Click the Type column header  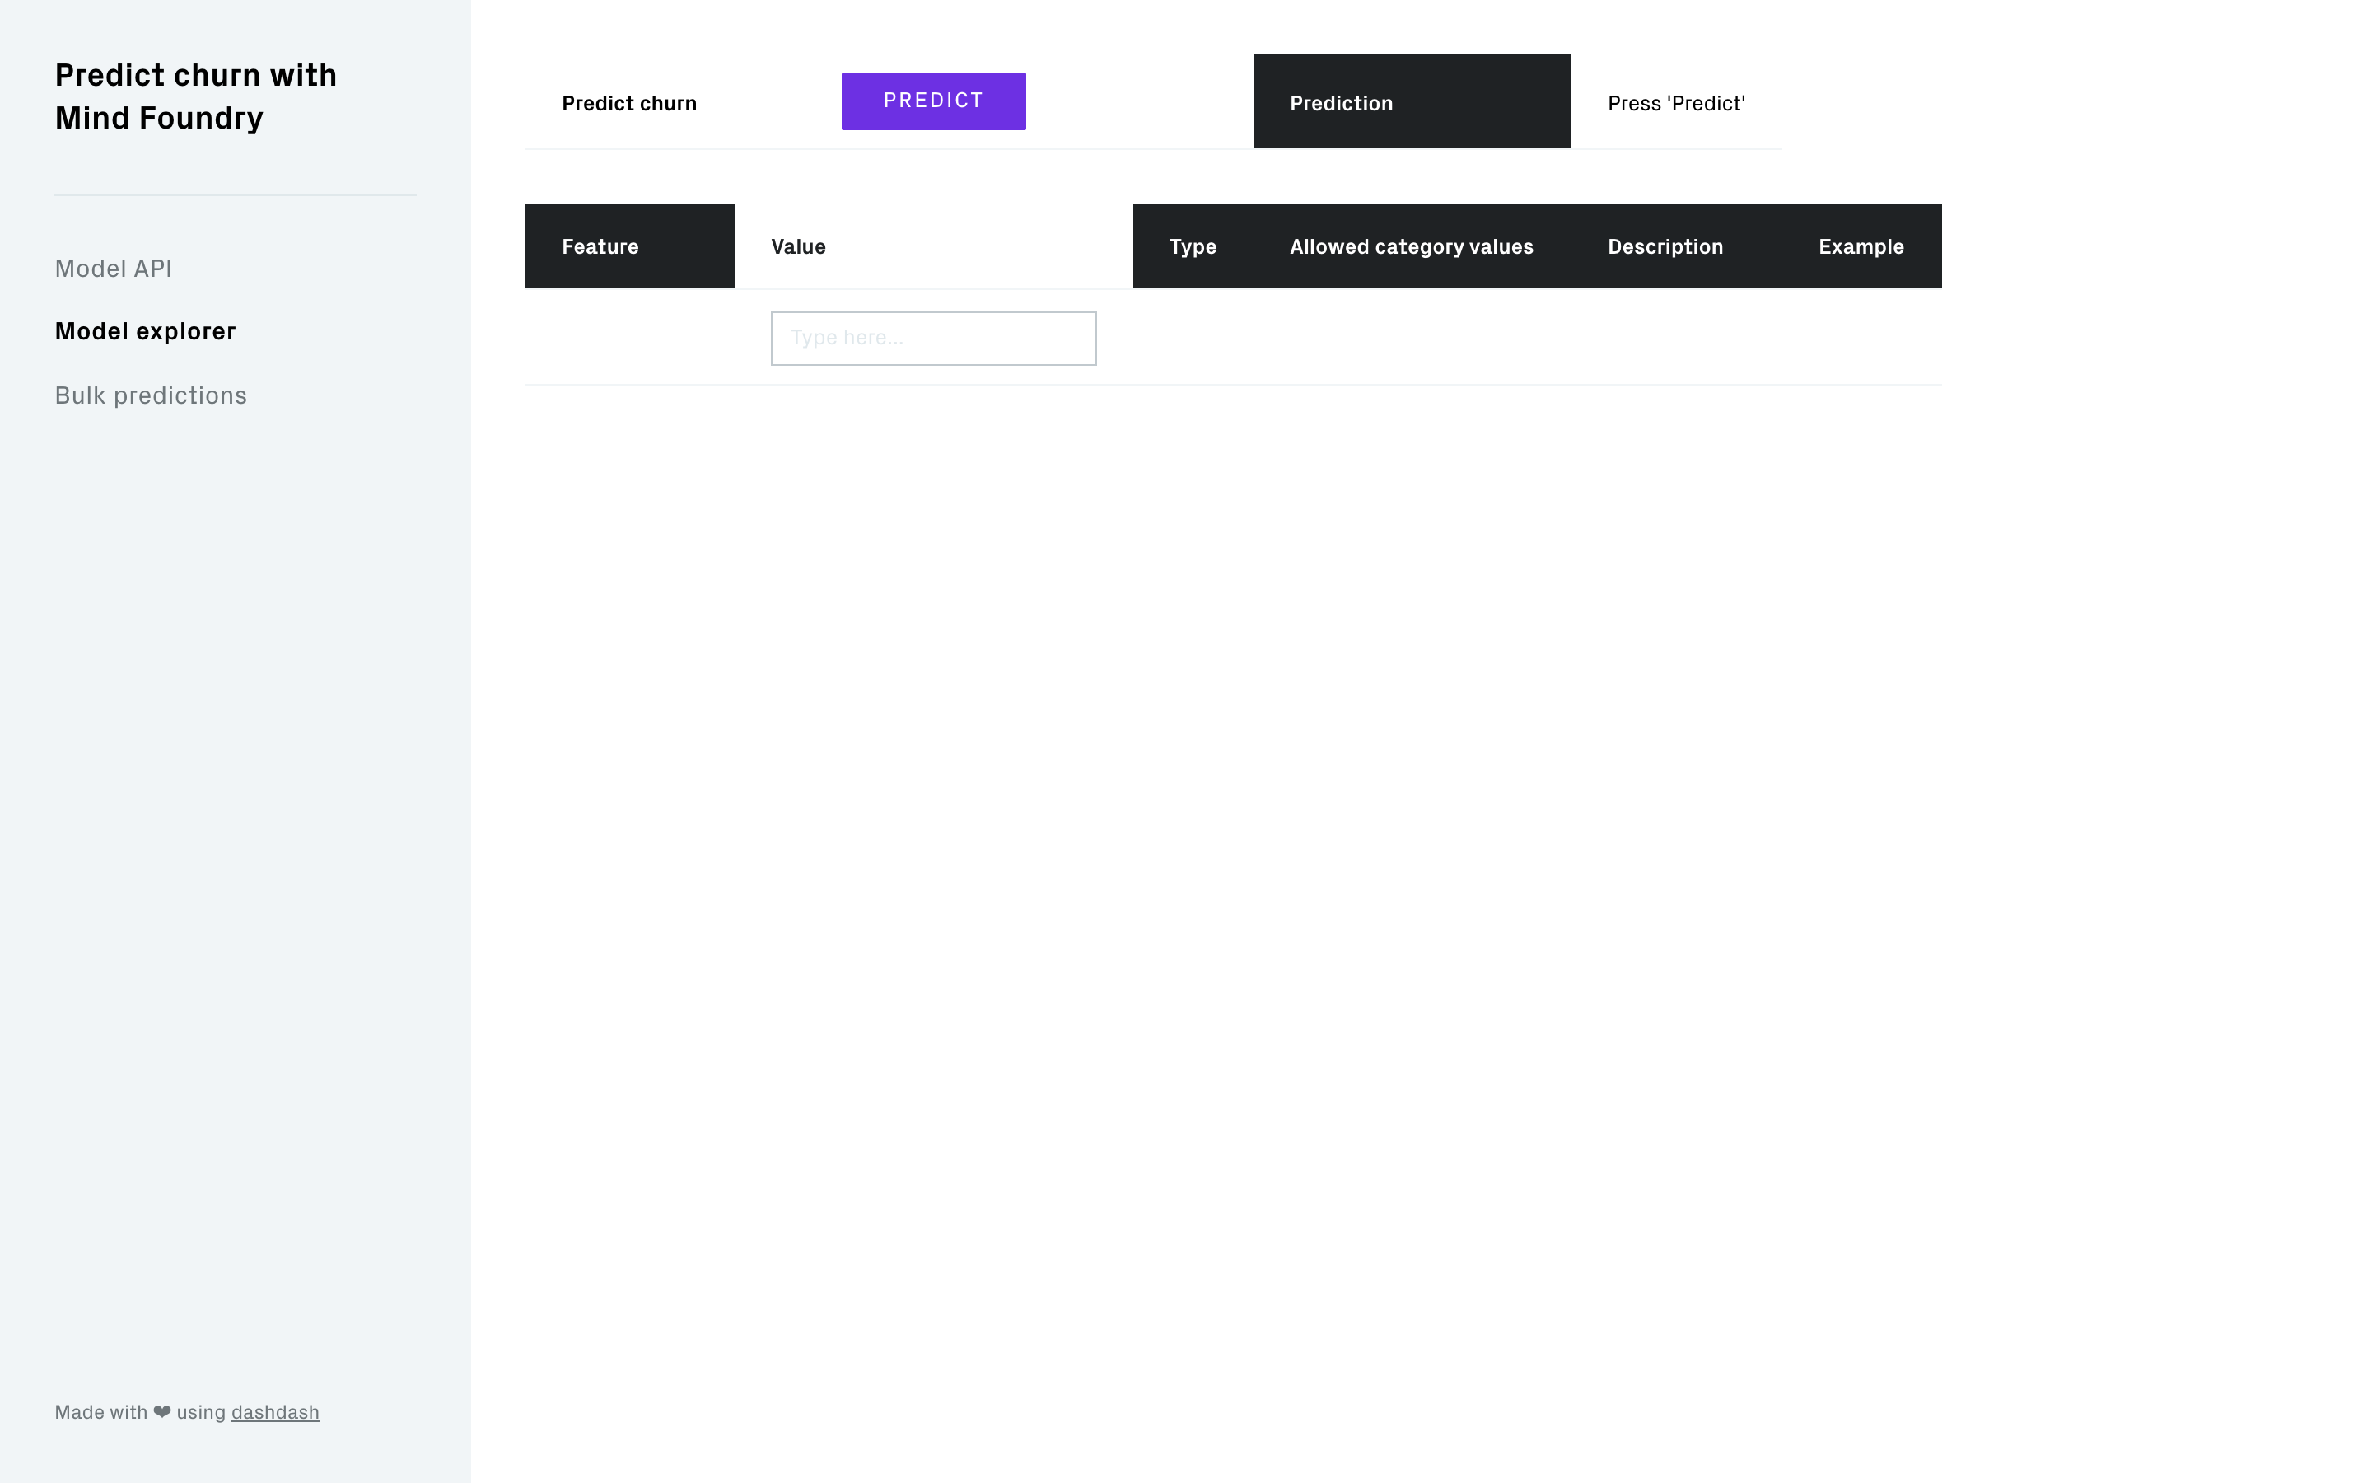(x=1193, y=246)
